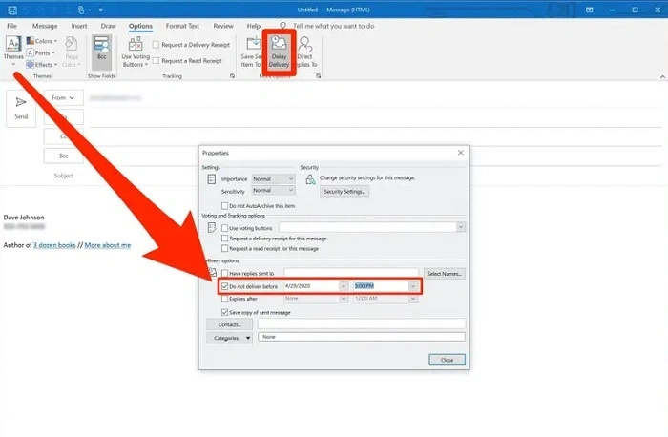668x437 pixels.
Task: Click the Select Names button
Action: click(445, 274)
